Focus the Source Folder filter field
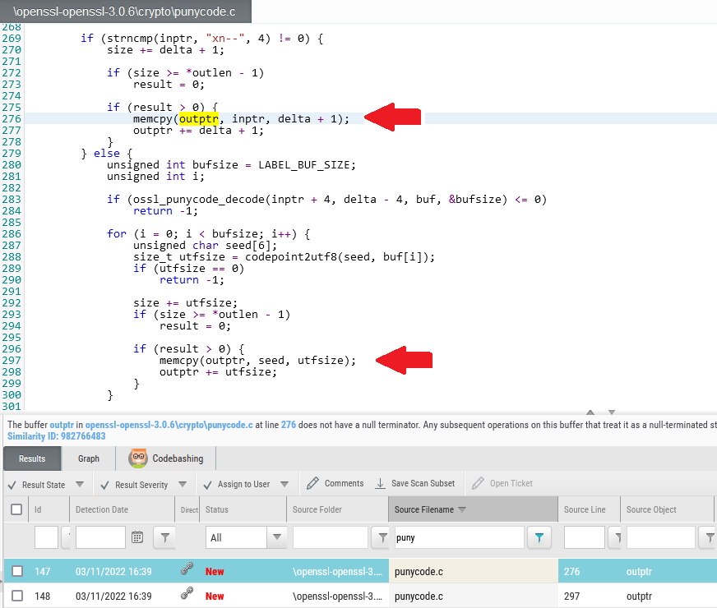This screenshot has width=717, height=608. click(331, 537)
